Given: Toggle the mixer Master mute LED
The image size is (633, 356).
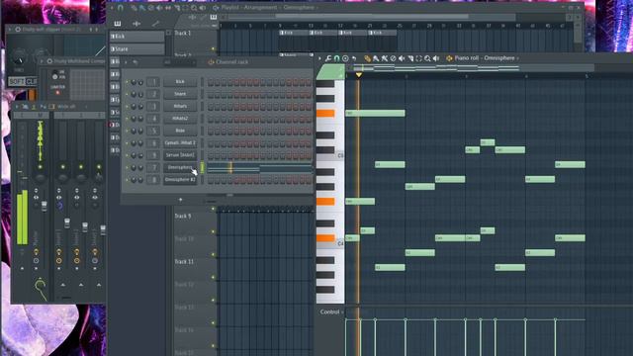Looking at the screenshot, I should point(40,167).
